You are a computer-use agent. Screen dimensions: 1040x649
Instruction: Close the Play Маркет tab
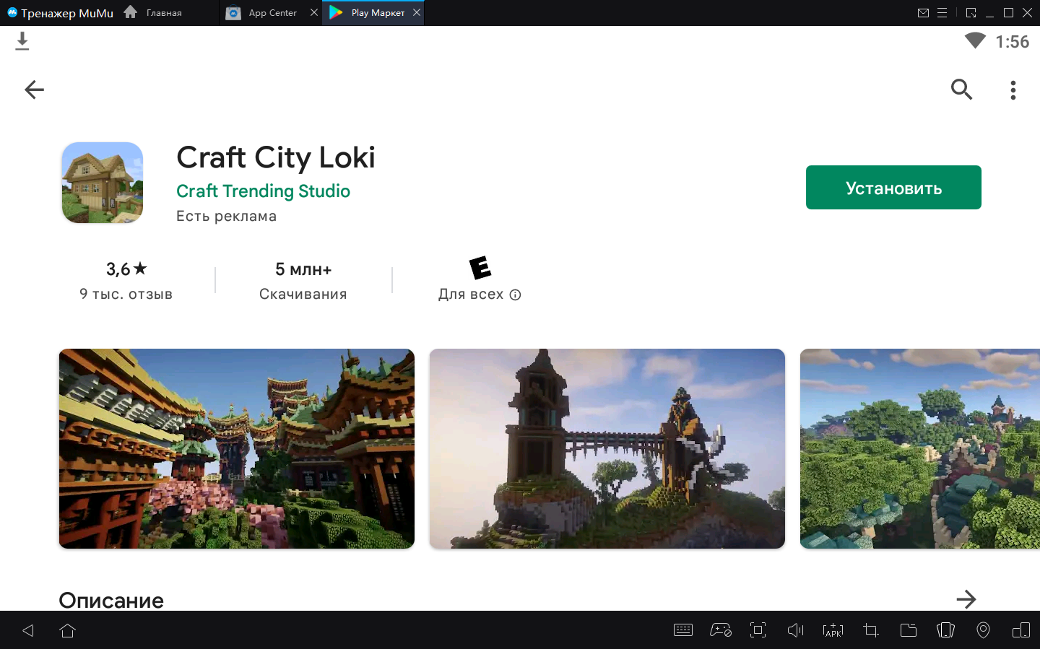coord(417,12)
